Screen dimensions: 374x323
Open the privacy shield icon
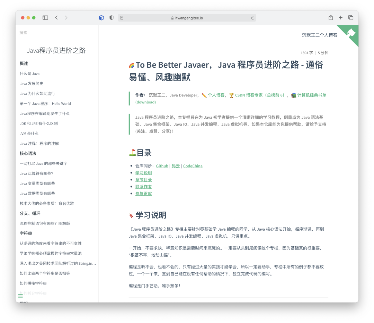tap(112, 18)
